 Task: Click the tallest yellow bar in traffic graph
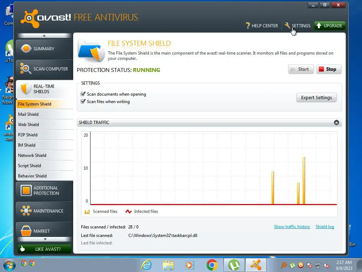(304, 181)
